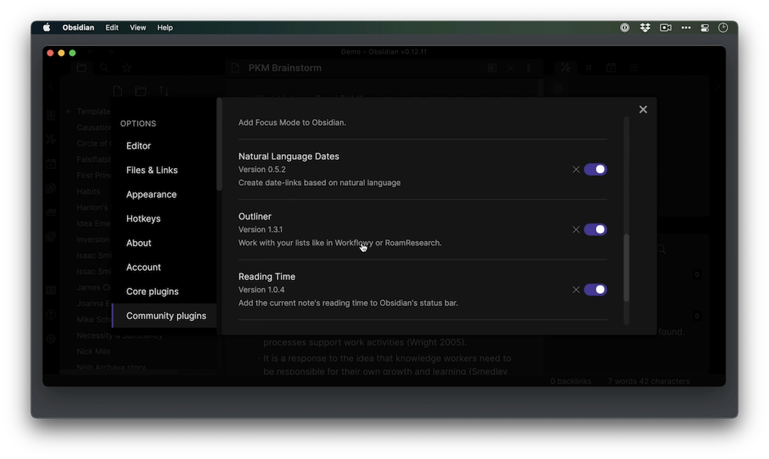Click the PKM Brainstorm note title
The image size is (769, 459).
coord(285,68)
